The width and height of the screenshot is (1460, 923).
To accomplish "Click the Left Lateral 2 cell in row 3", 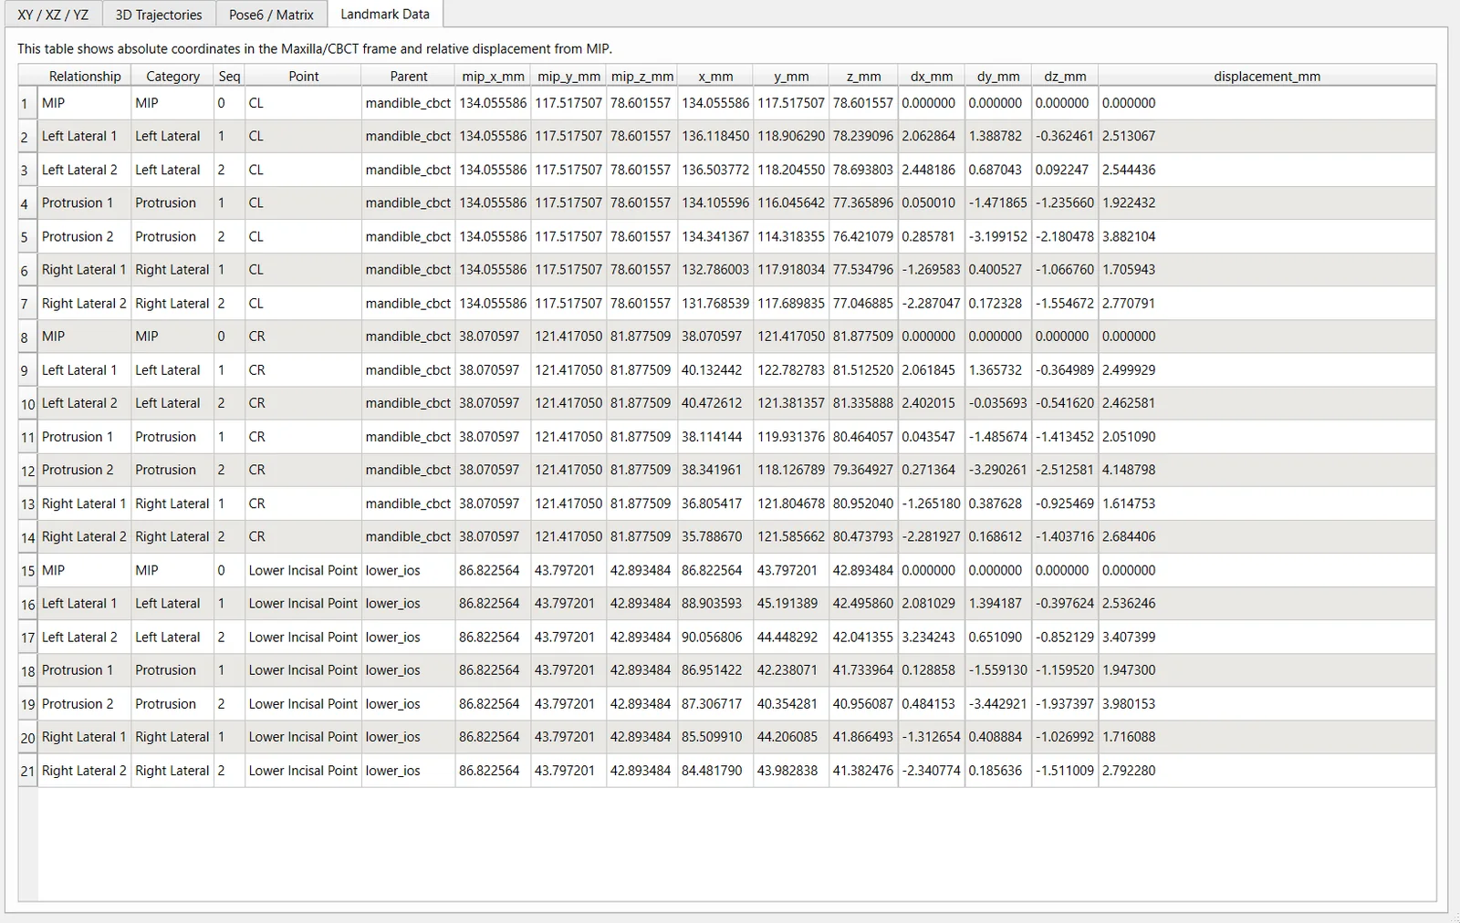I will [x=85, y=170].
